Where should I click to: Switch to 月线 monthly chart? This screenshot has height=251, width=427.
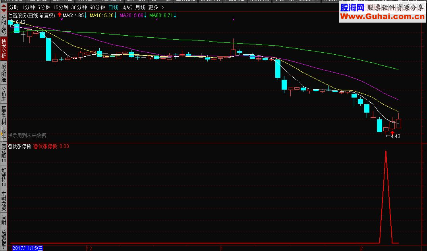140,8
